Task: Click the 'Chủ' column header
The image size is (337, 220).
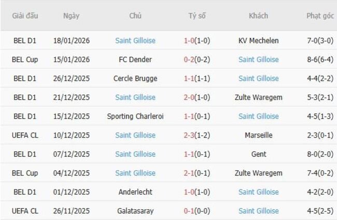Action: 135,16
